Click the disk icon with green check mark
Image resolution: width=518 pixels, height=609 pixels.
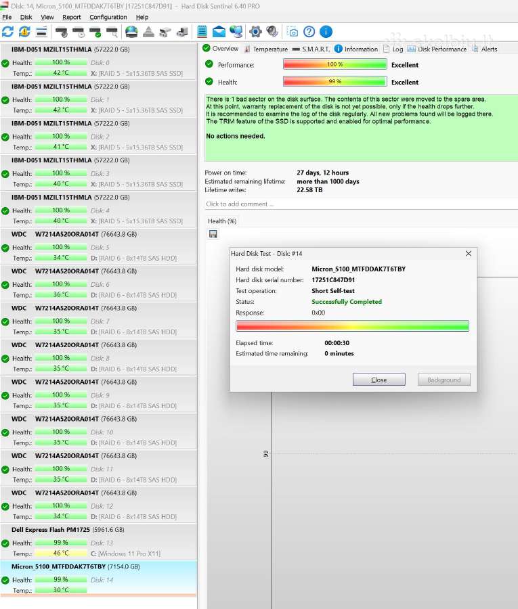[x=95, y=32]
